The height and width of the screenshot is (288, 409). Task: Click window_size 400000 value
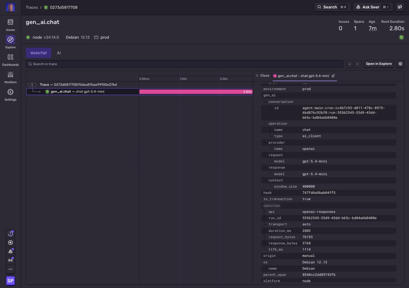(x=309, y=186)
